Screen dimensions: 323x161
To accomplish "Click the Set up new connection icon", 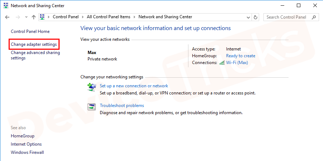I will (x=92, y=87).
